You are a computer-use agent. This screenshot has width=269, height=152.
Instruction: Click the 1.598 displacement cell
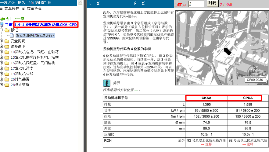[x=248, y=105]
